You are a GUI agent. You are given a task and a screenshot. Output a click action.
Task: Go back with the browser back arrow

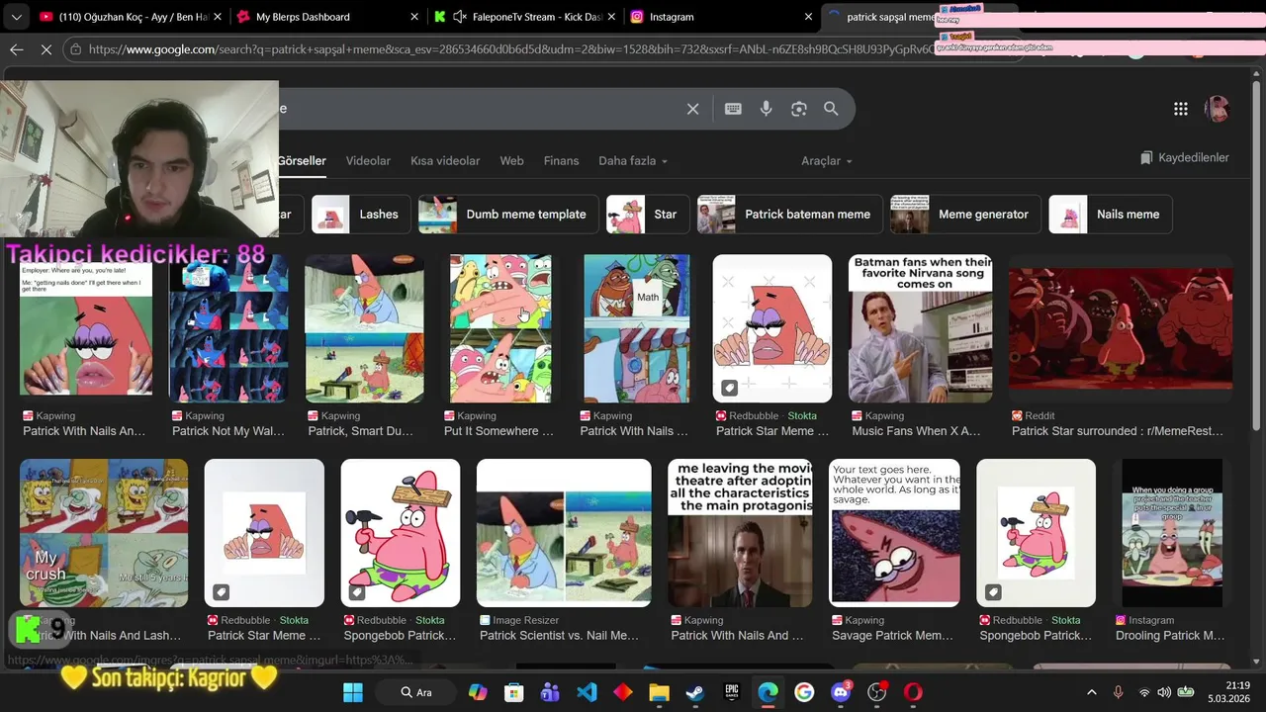click(x=16, y=48)
